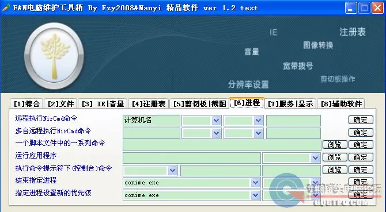Browse for script file in 一个脚本文件中的一系列命令 row
This screenshot has width=386, height=212.
pyautogui.click(x=335, y=145)
